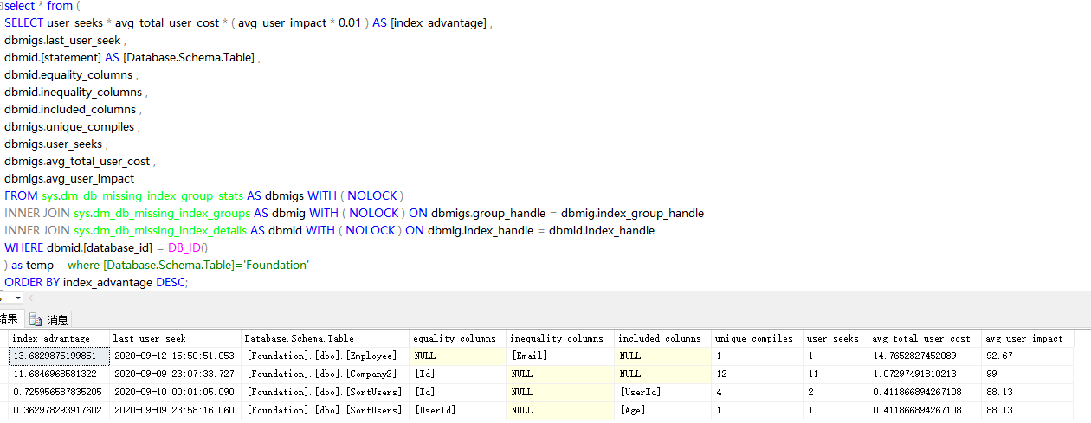Click sys.dm_db_missing_index_details in the query
1091x423 pixels.
coord(161,230)
